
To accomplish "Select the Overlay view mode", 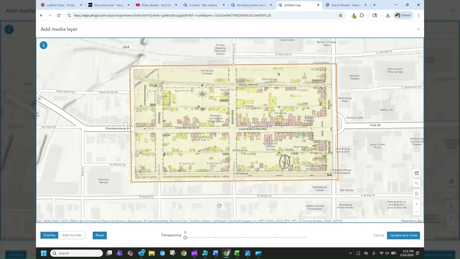I will [49, 235].
